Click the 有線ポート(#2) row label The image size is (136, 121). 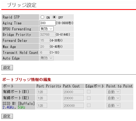(16, 98)
